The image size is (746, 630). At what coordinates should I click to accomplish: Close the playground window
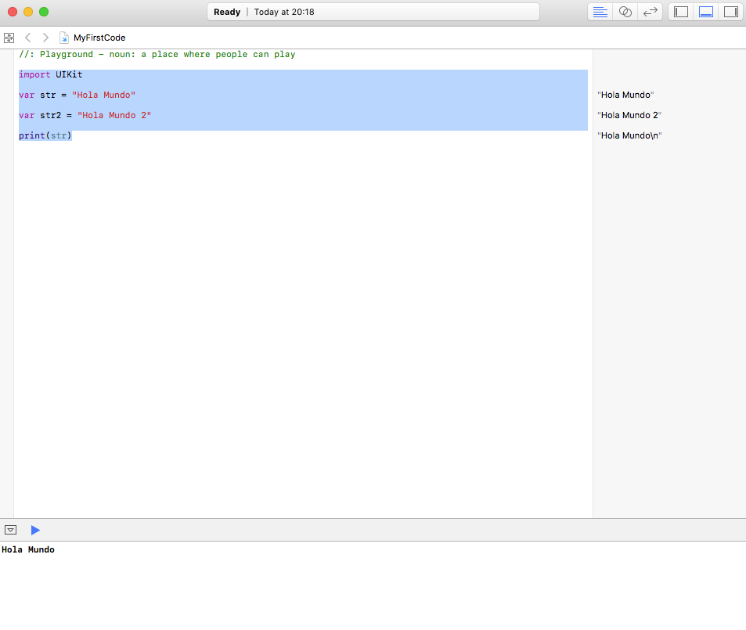13,12
